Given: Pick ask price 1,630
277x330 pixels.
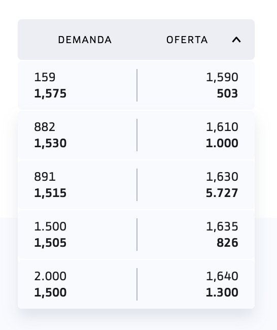Looking at the screenshot, I should coord(222,176).
